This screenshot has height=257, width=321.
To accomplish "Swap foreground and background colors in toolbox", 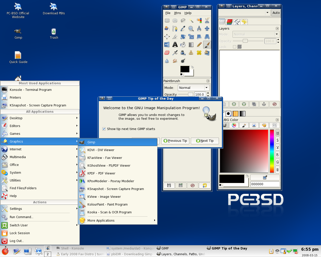I will point(192,67).
